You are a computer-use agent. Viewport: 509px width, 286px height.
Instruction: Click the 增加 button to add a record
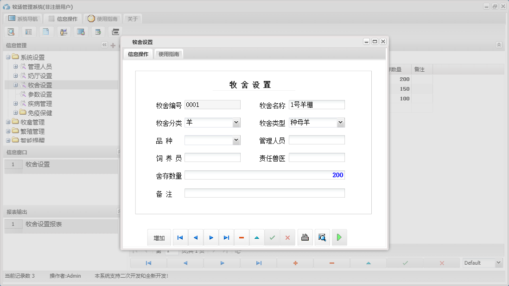point(159,237)
